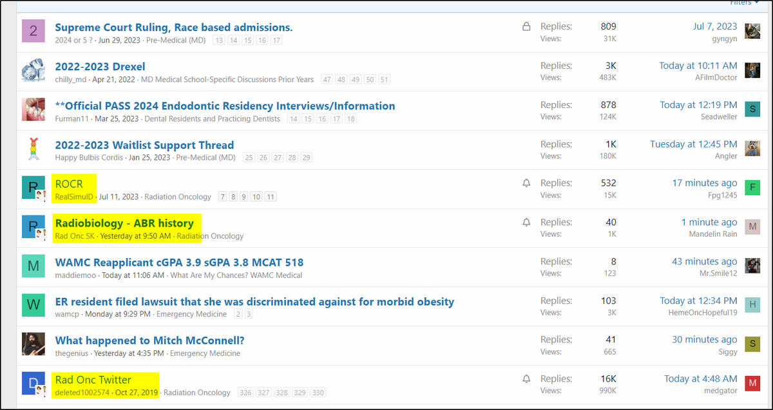Click the '1 minute ago' latest post timestamp
The width and height of the screenshot is (773, 410).
(709, 222)
